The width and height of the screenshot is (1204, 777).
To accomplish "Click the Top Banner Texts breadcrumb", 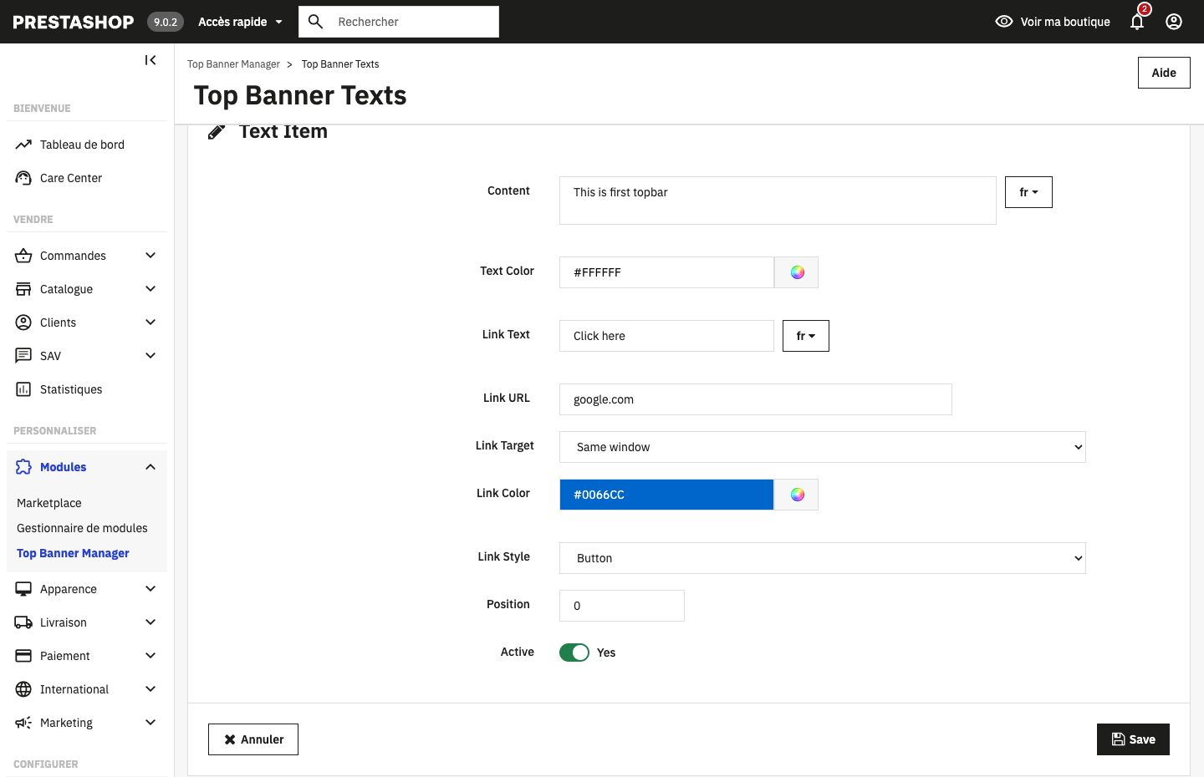I will 340,64.
